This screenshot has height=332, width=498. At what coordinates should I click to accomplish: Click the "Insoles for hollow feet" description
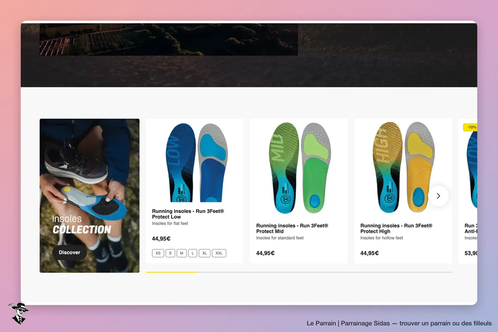[x=382, y=238]
